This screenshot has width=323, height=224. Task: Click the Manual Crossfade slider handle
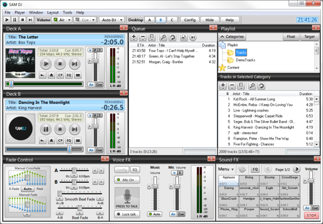coord(27,177)
